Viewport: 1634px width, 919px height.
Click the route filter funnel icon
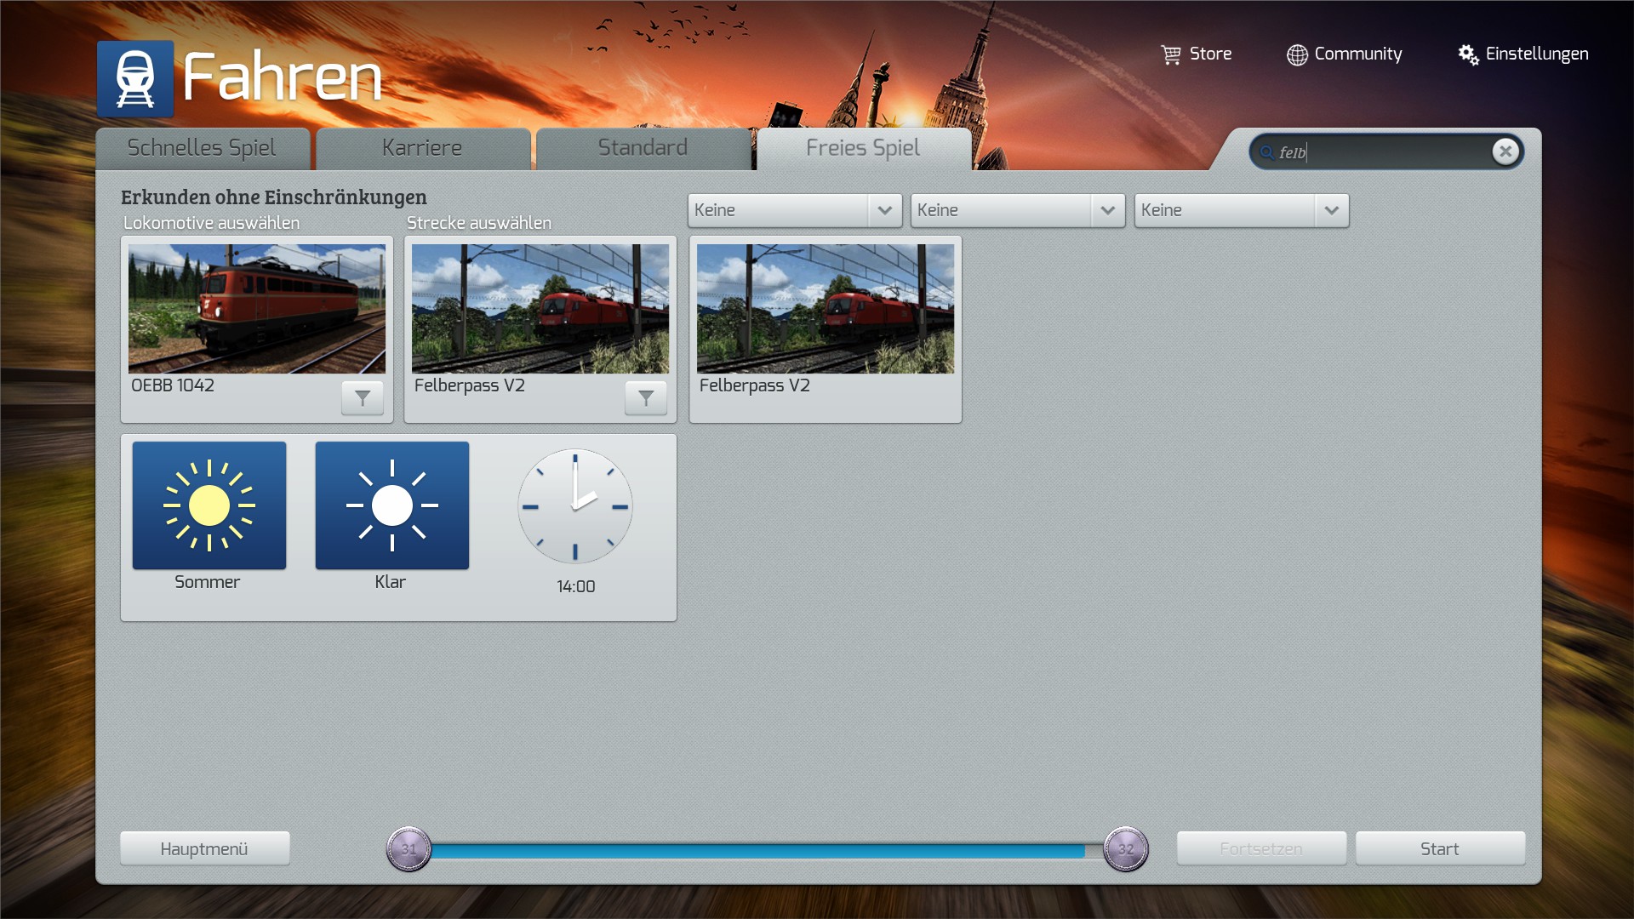coord(646,397)
